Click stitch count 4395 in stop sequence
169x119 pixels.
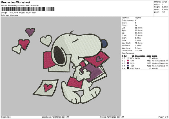132,61
